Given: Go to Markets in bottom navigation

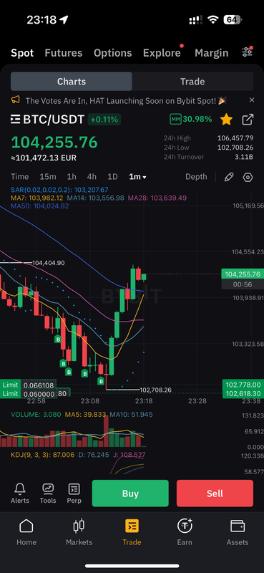Looking at the screenshot, I should 79,532.
